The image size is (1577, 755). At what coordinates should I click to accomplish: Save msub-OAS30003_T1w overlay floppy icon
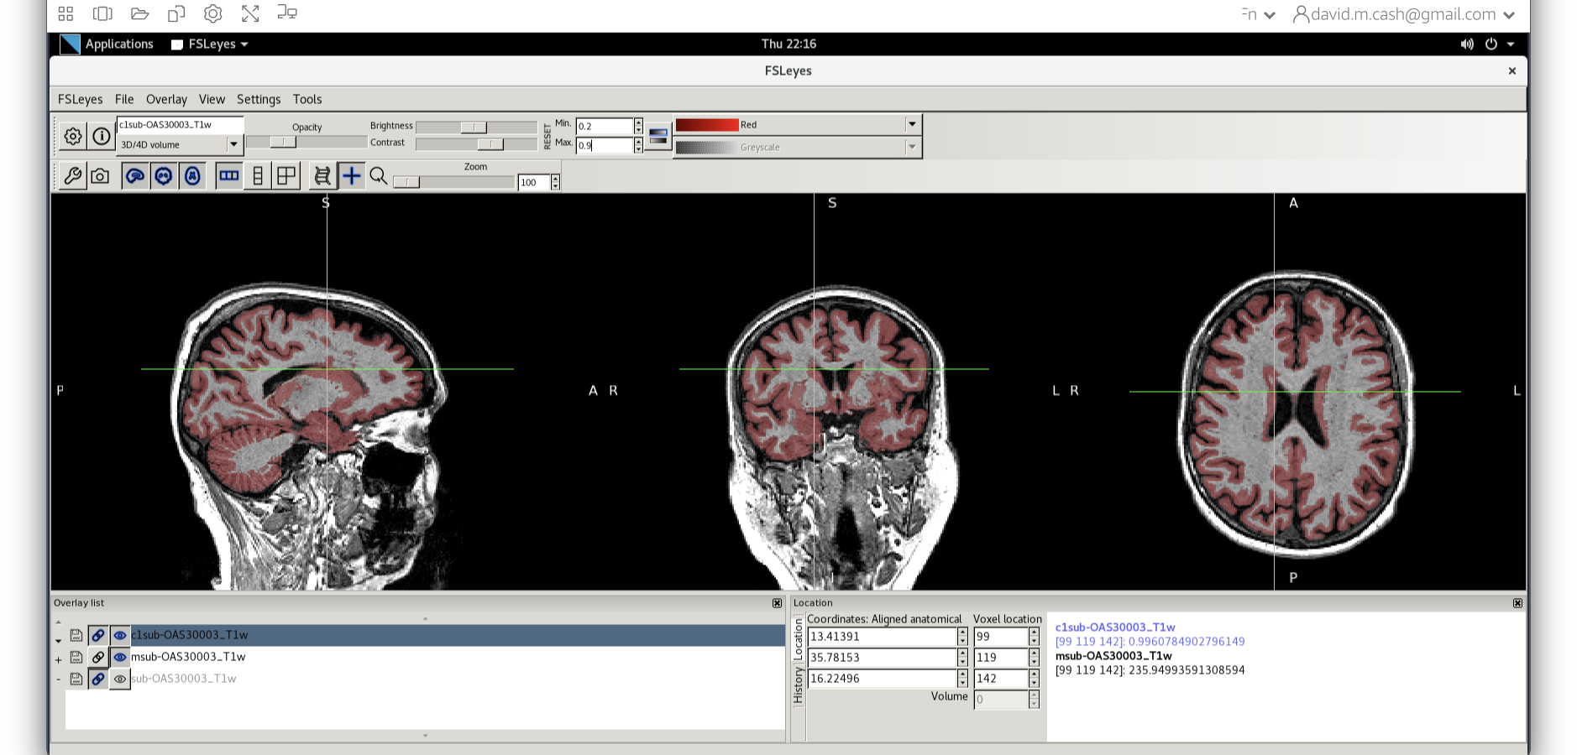point(76,657)
